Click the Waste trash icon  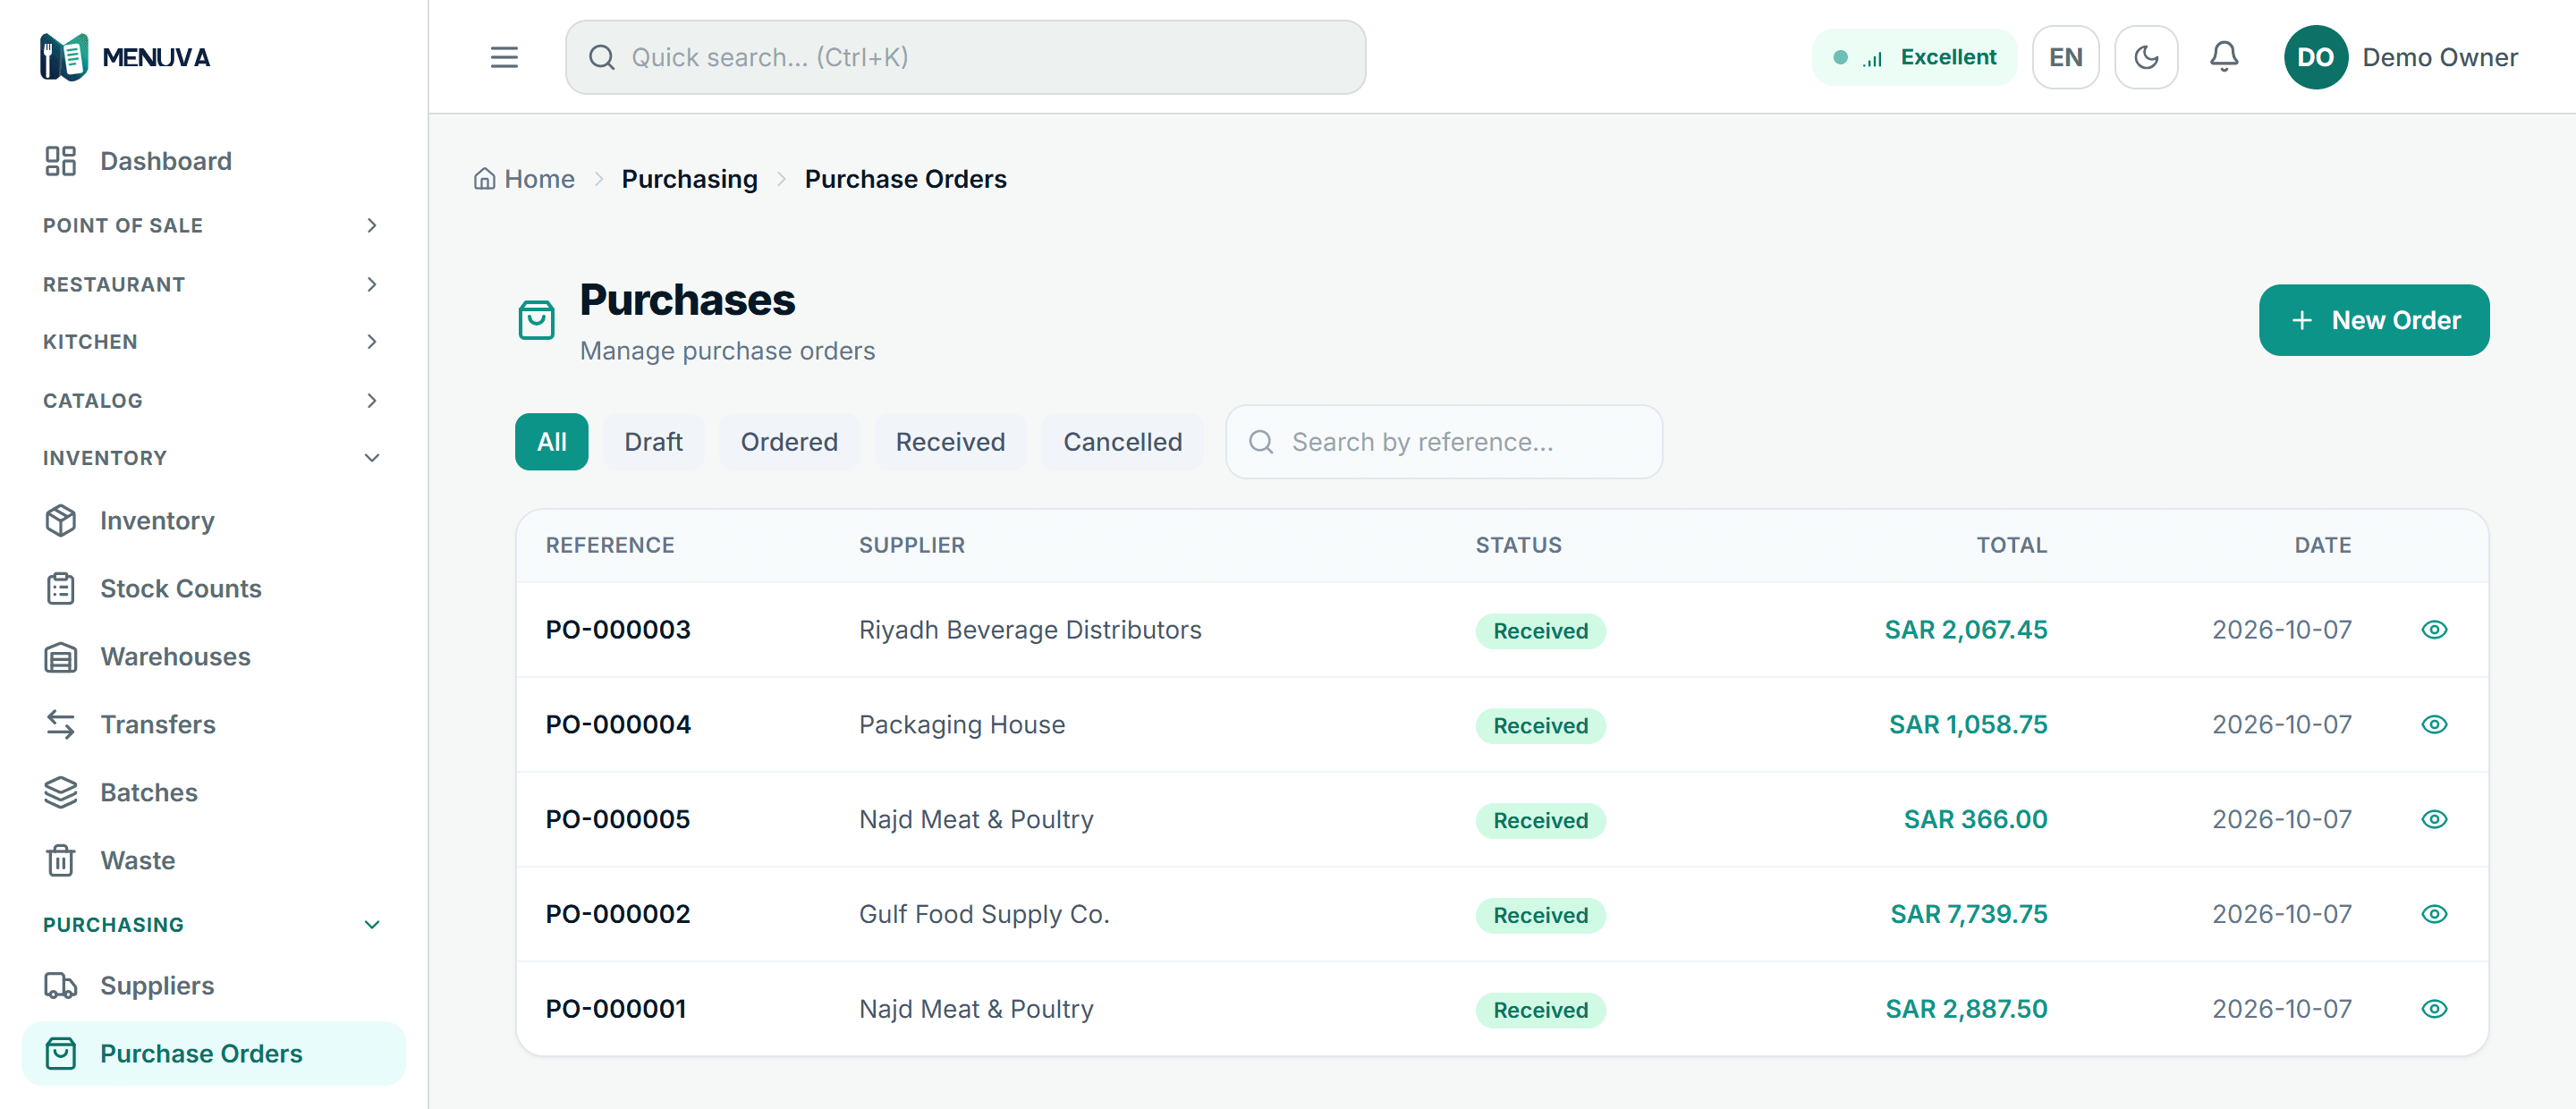60,860
